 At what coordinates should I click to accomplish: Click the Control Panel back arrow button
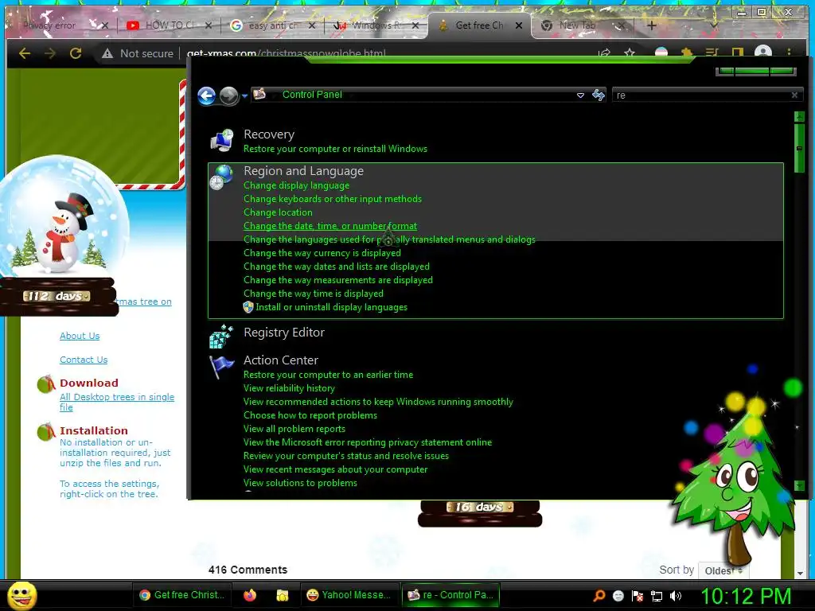click(206, 95)
